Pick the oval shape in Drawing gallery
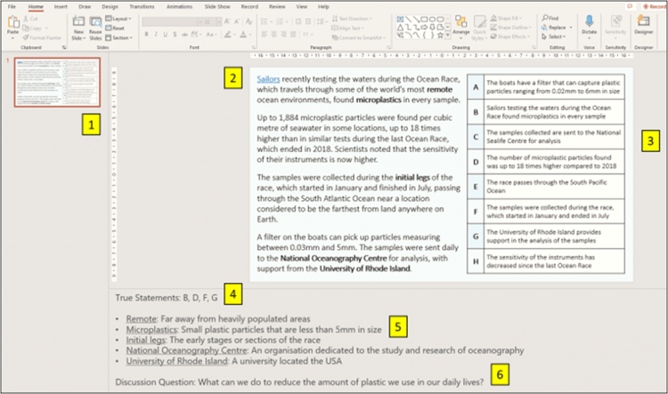The height and width of the screenshot is (394, 668). click(x=432, y=20)
